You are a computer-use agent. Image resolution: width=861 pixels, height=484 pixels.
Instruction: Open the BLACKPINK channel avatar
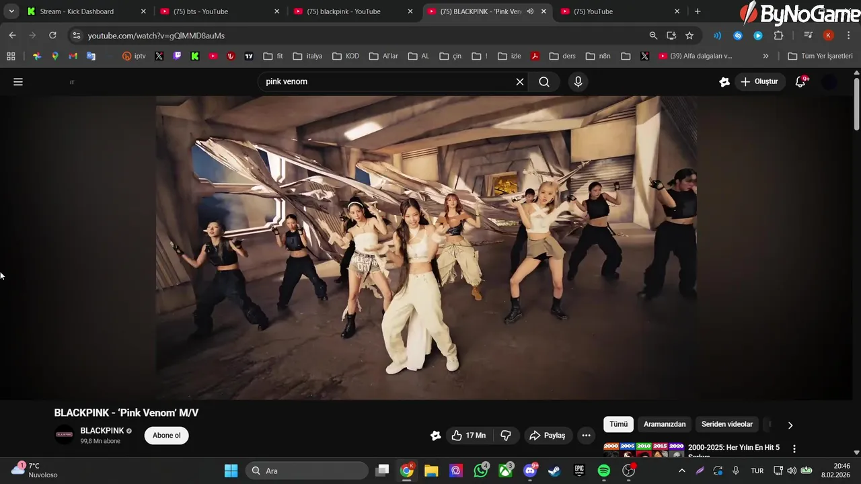[x=65, y=435]
